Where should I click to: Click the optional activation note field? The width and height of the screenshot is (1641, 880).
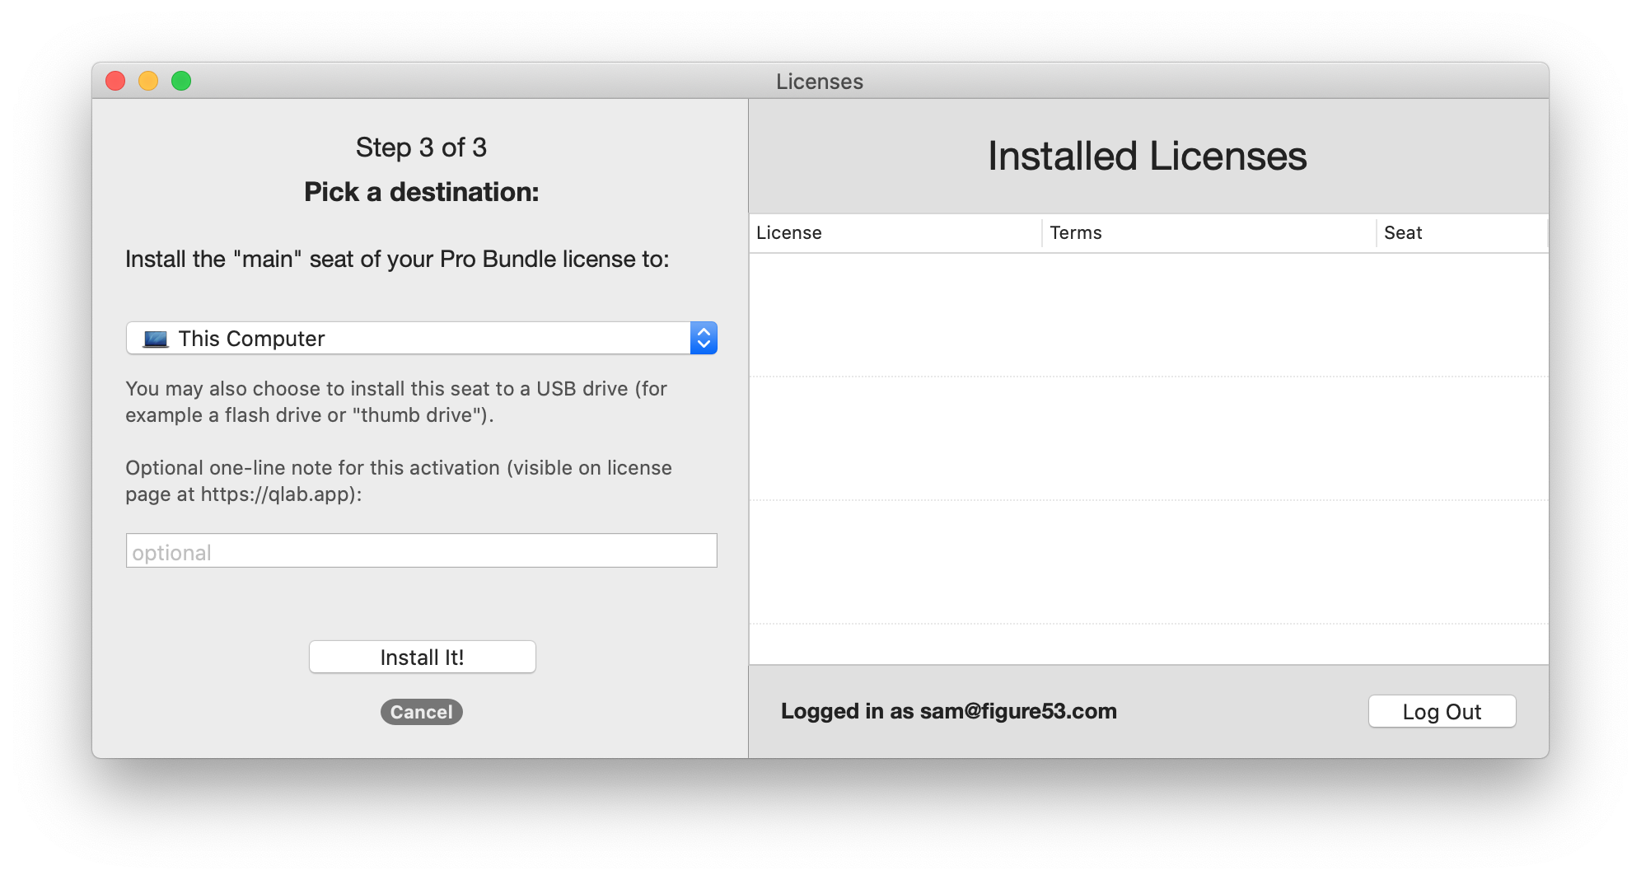[x=421, y=551]
